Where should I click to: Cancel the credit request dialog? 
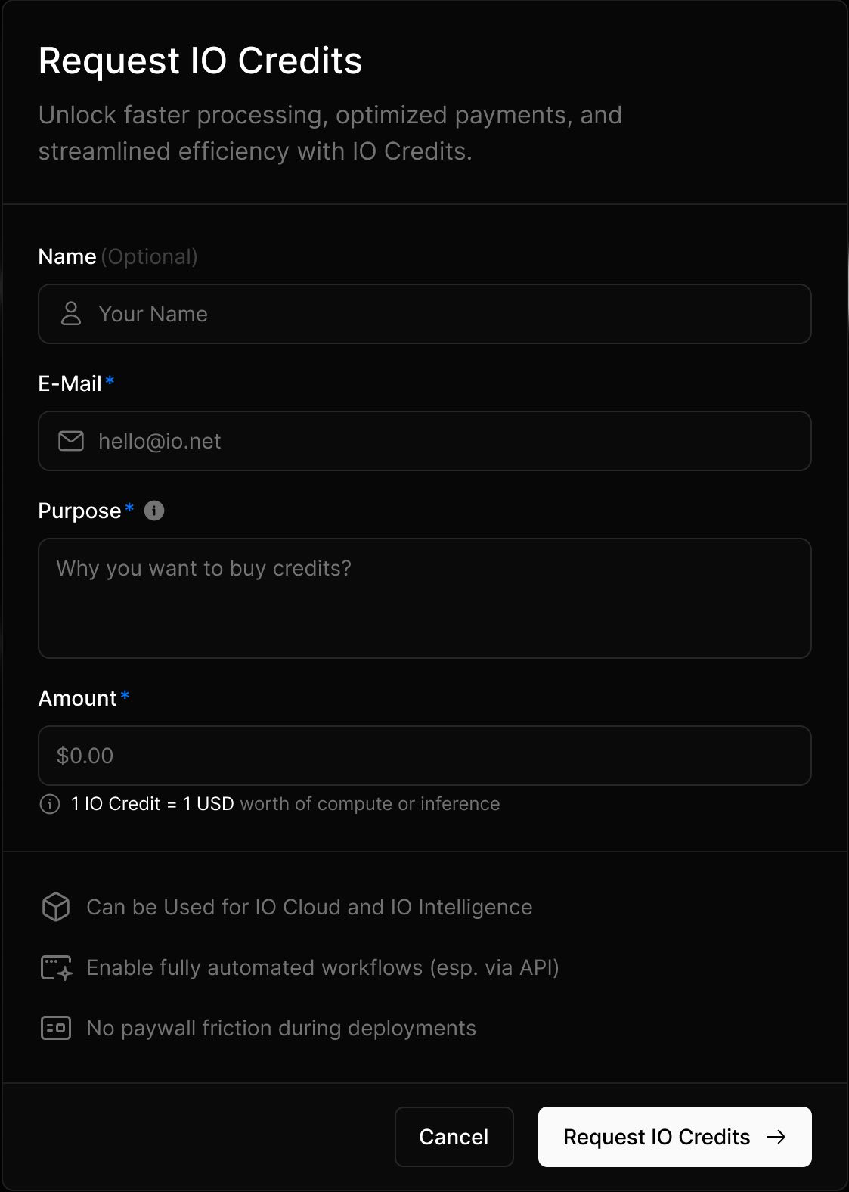point(454,1137)
